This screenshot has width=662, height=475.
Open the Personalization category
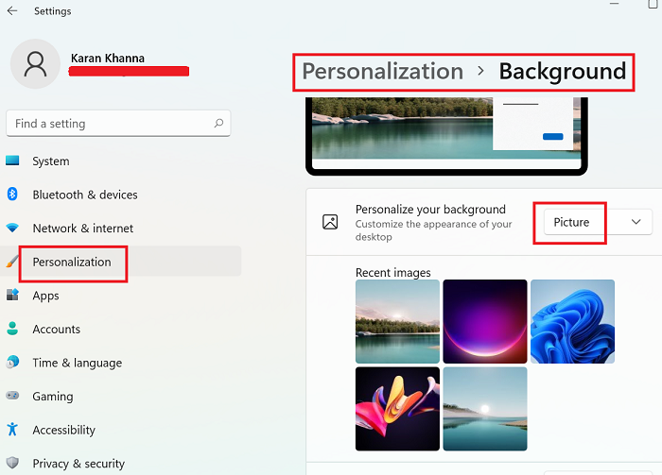[x=72, y=262]
